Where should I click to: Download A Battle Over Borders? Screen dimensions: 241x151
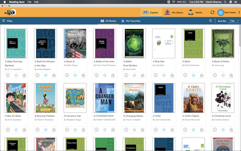(x=142, y=75)
